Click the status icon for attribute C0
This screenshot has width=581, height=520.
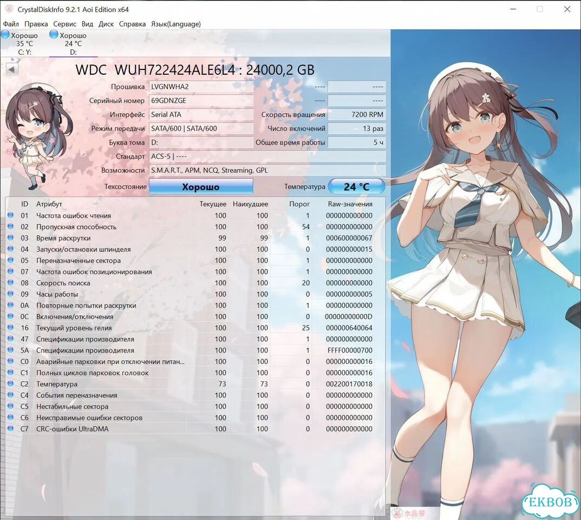coord(10,361)
